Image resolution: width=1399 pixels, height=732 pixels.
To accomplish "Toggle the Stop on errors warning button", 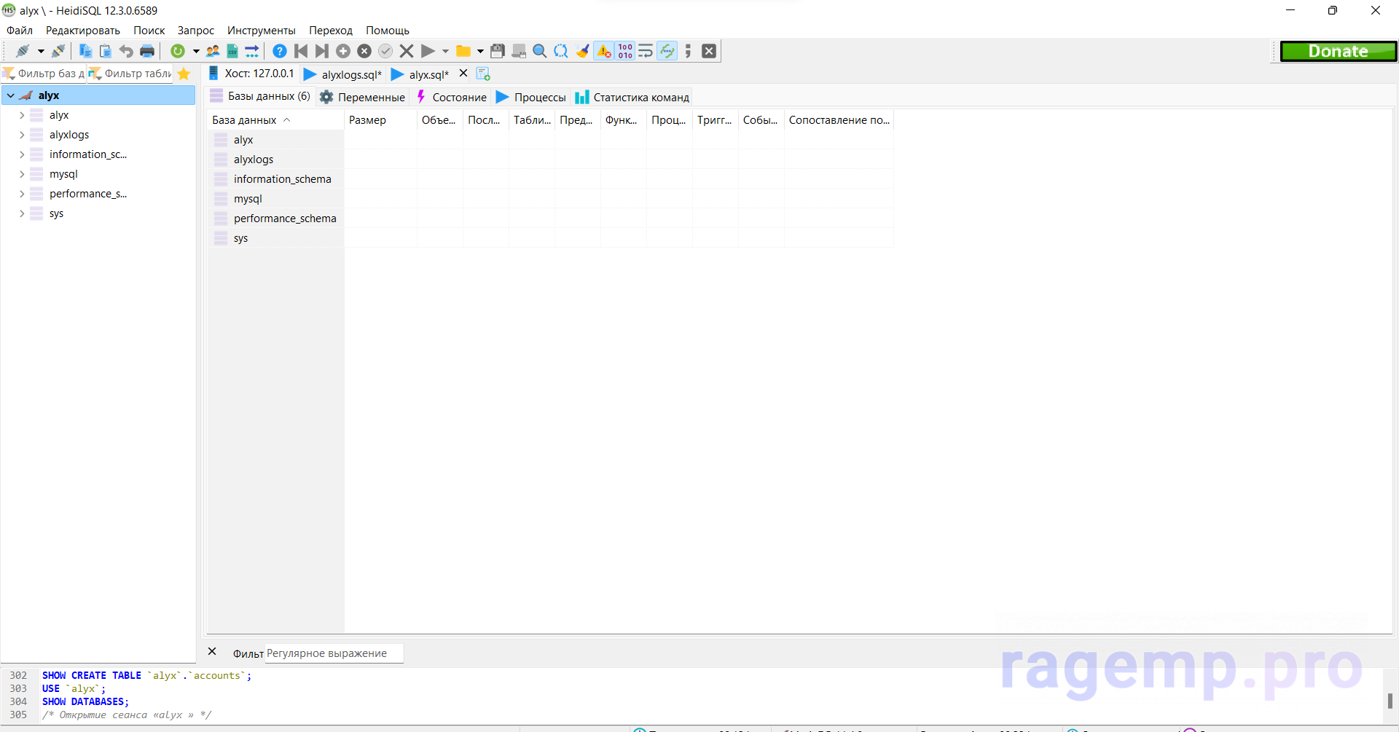I will [604, 51].
